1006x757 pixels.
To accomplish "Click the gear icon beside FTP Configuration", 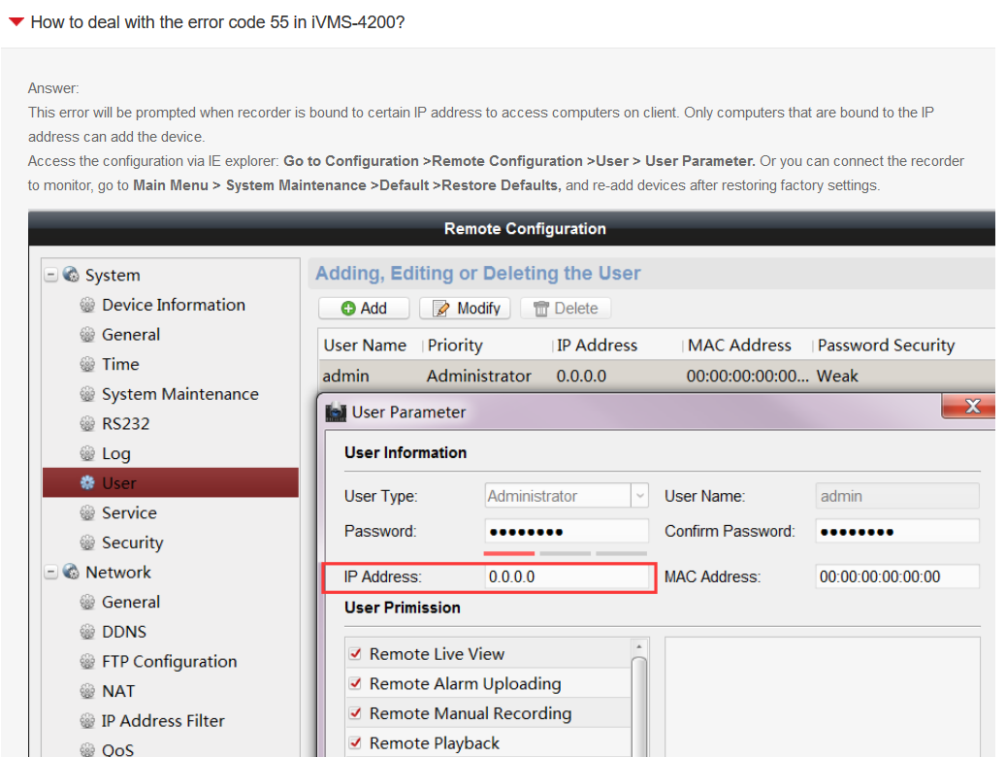I will [x=86, y=662].
